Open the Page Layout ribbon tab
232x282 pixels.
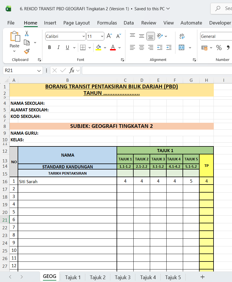click(76, 23)
